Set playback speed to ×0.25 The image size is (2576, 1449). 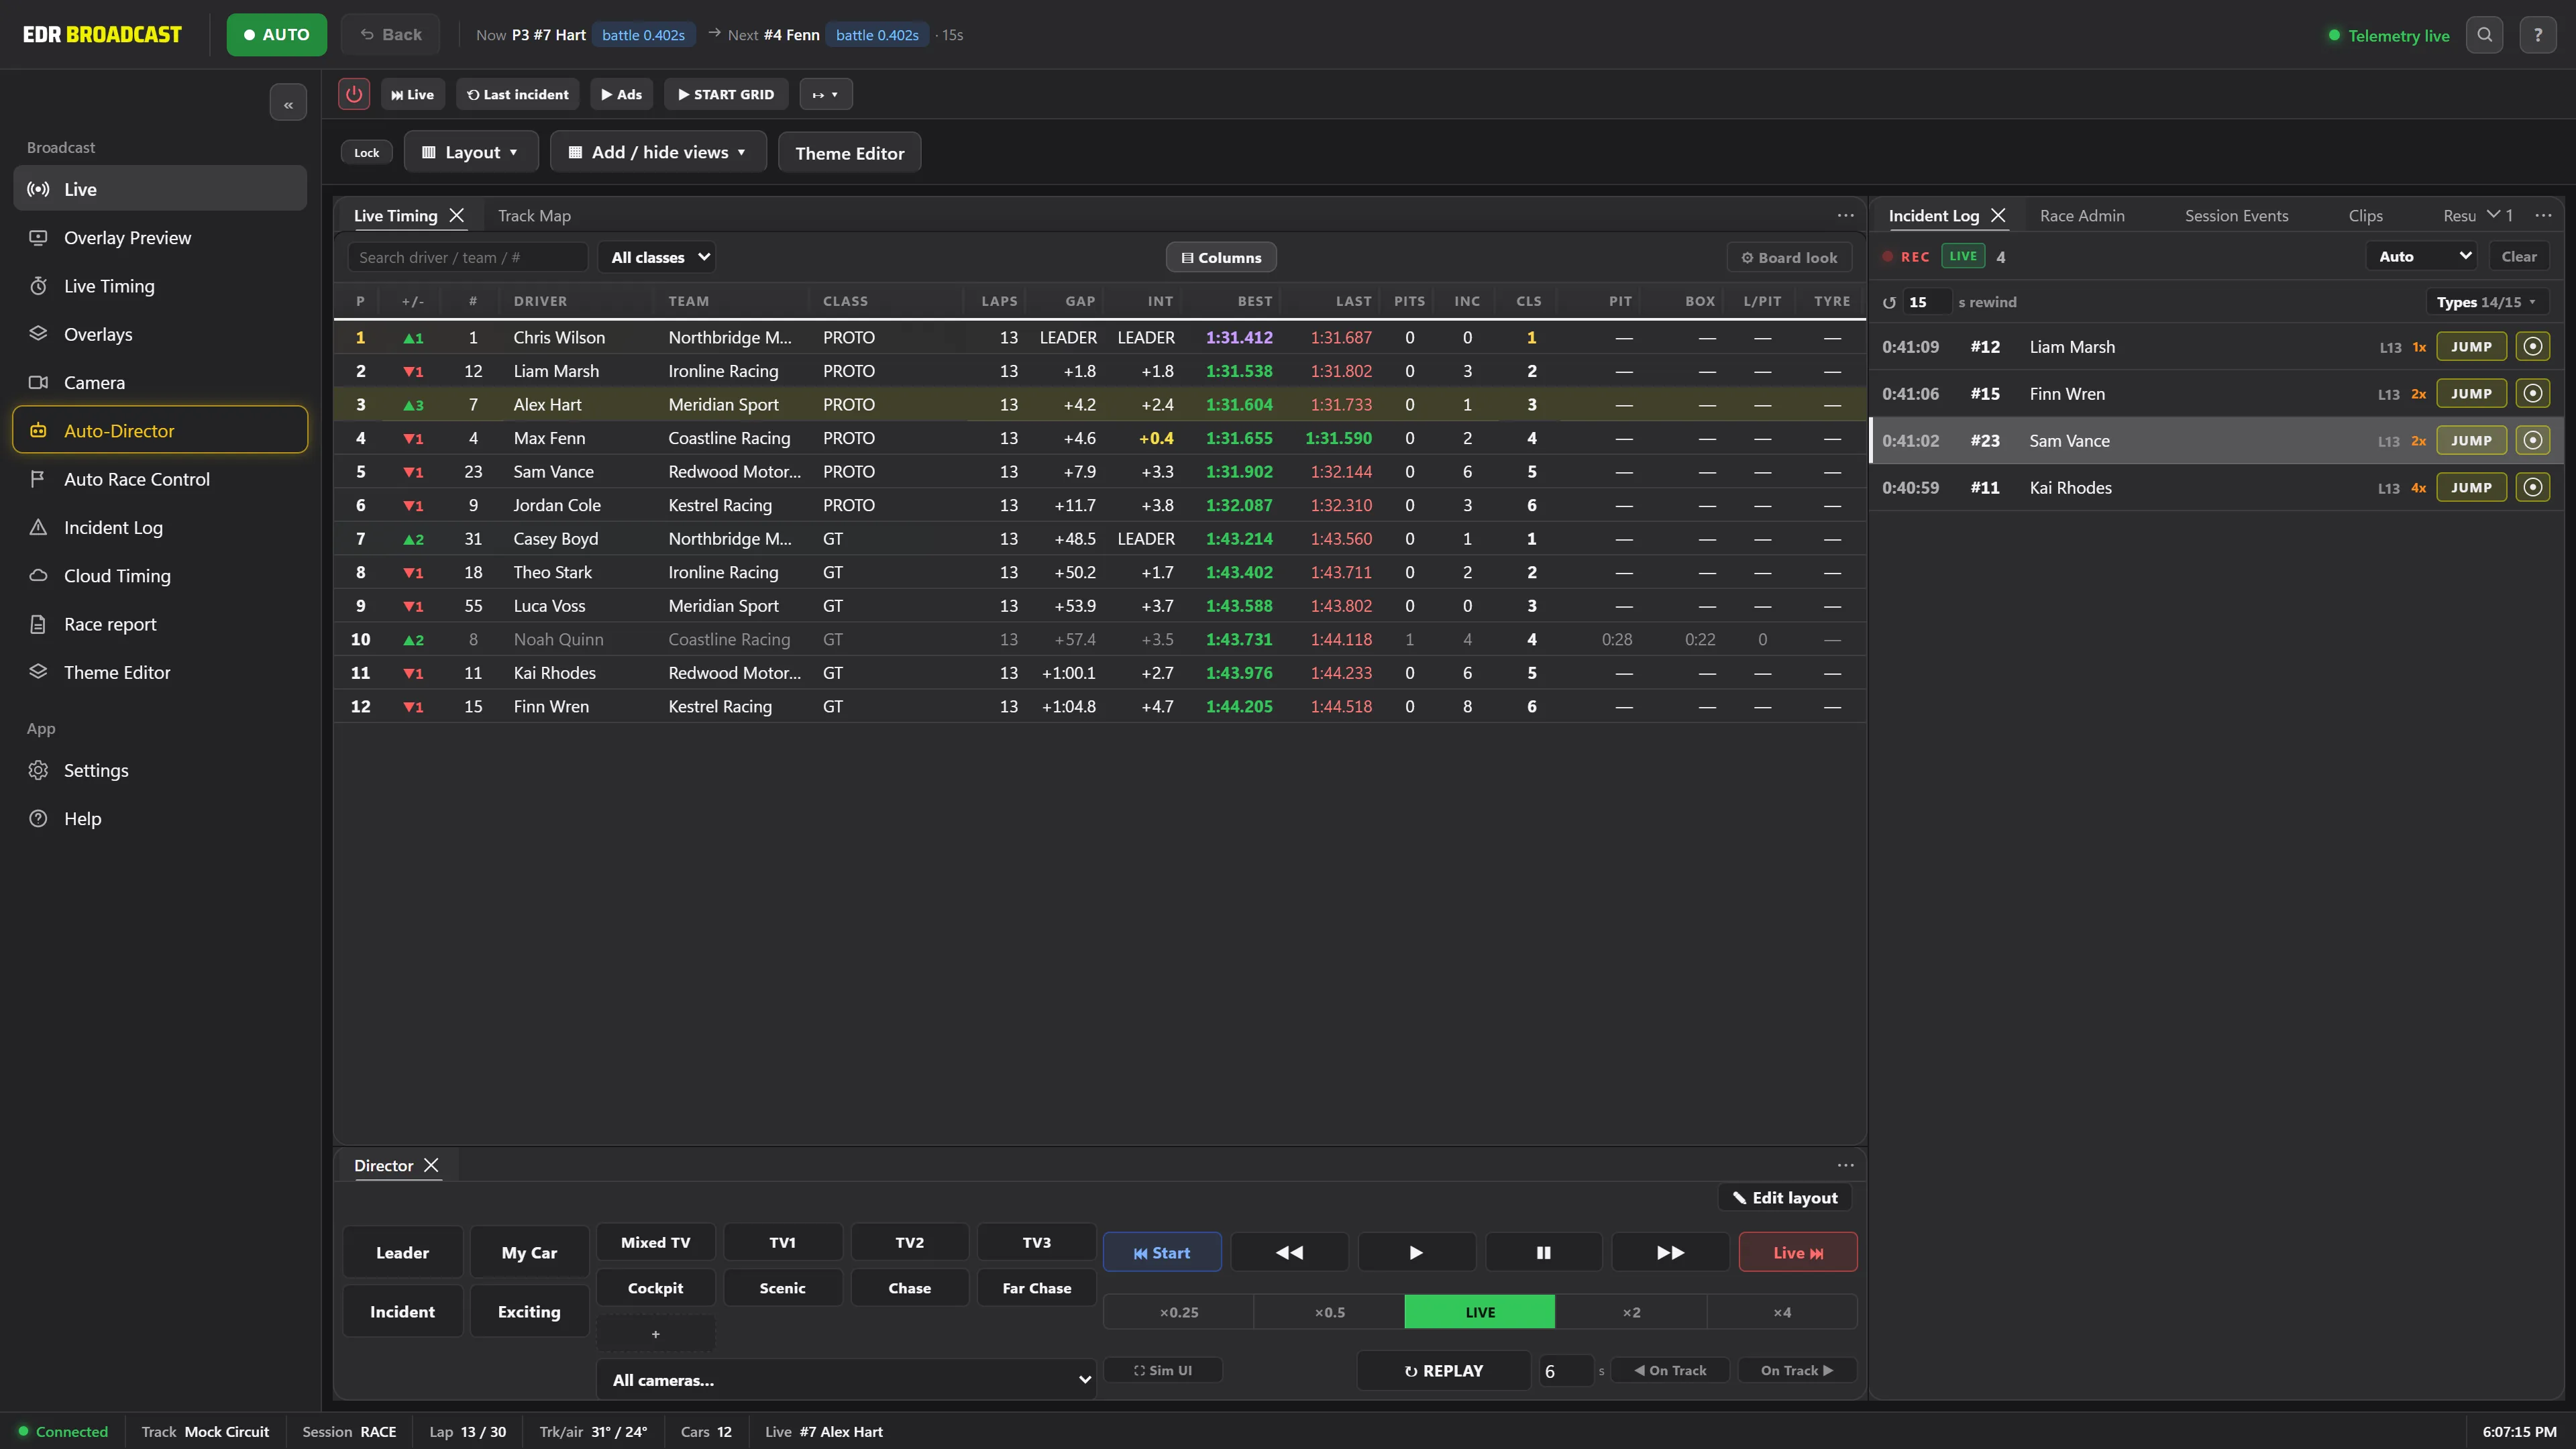[1178, 1313]
